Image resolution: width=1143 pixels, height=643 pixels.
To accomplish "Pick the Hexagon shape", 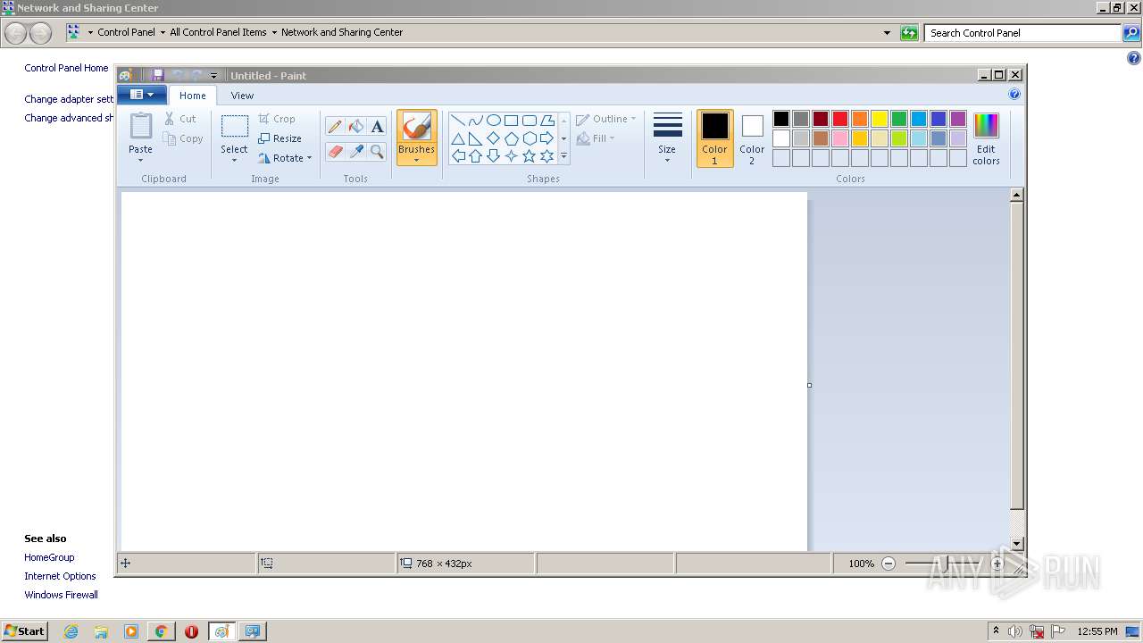I will [529, 138].
